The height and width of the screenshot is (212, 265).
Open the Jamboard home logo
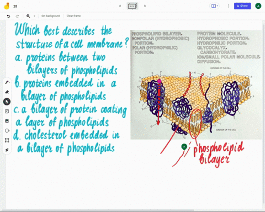pyautogui.click(x=7, y=6)
